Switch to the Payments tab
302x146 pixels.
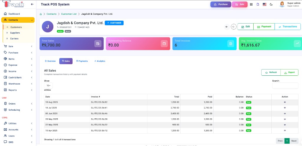click(82, 61)
